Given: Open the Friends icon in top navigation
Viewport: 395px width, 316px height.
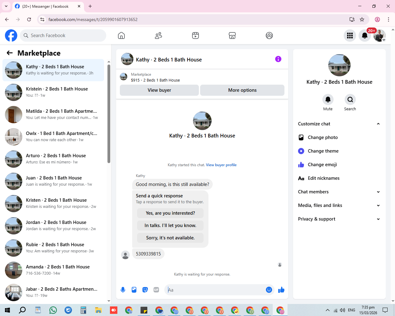Looking at the screenshot, I should tap(158, 36).
